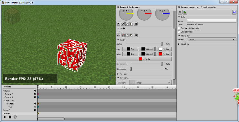This screenshot has height=122, width=239.
Task: Click RGB Multiply button
Action: 163,49
